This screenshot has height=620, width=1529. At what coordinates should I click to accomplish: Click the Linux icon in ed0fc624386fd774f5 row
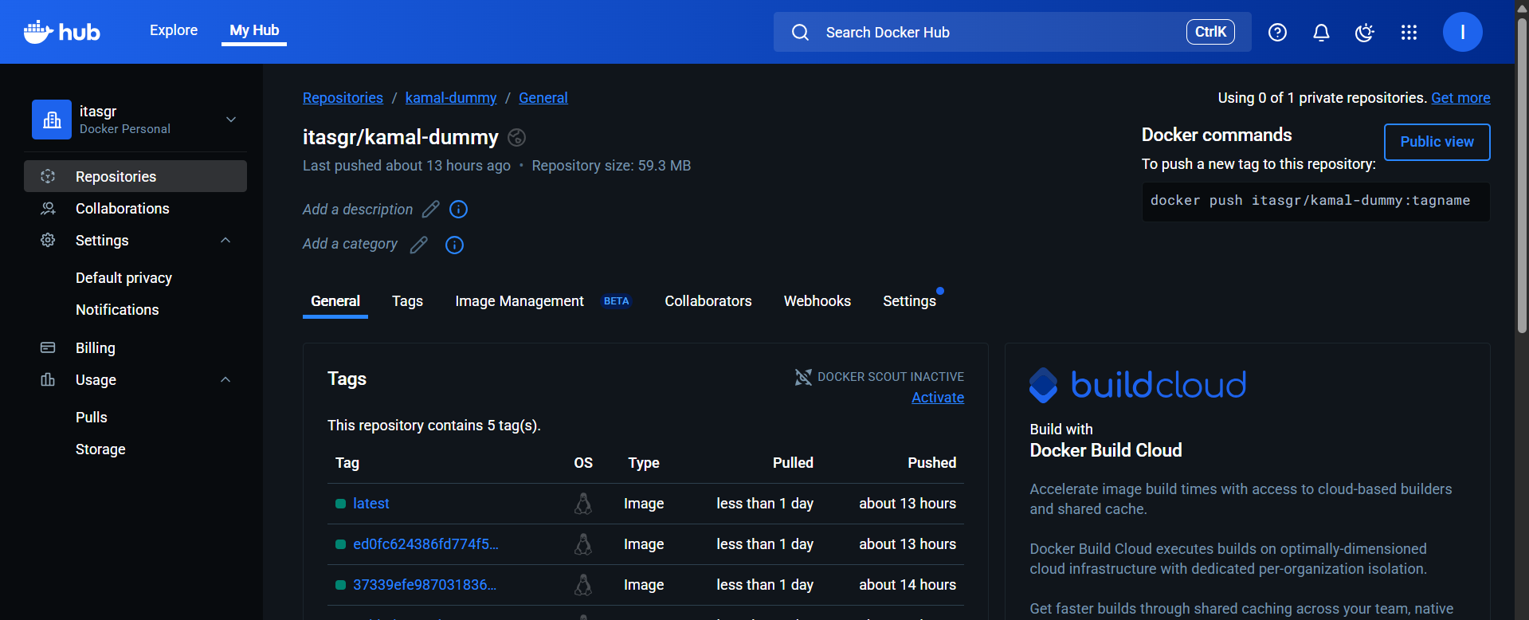[583, 544]
